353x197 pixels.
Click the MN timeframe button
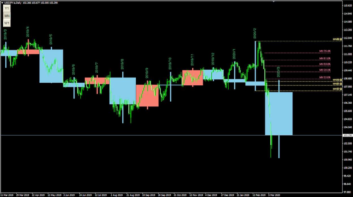coord(7,16)
